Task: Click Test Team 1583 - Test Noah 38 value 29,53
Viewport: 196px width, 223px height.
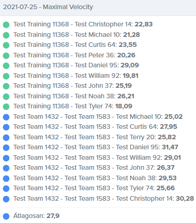Action: point(167,178)
